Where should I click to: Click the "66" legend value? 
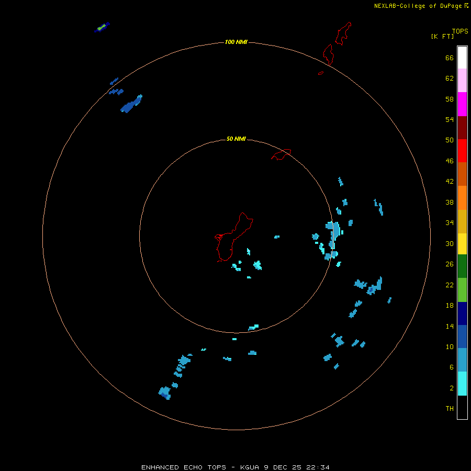click(450, 58)
